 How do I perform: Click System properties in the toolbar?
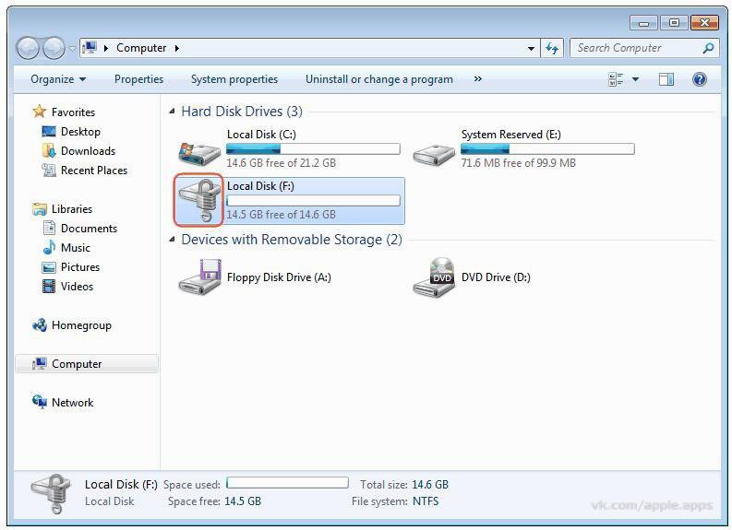click(234, 79)
